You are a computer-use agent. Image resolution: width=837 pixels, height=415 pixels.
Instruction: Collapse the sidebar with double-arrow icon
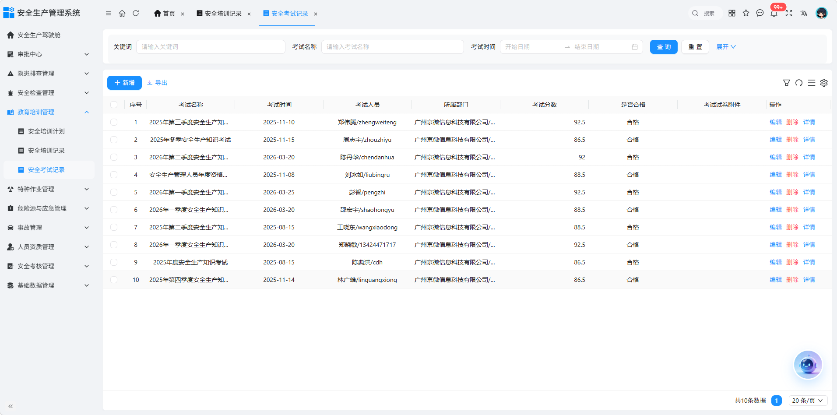pos(11,406)
